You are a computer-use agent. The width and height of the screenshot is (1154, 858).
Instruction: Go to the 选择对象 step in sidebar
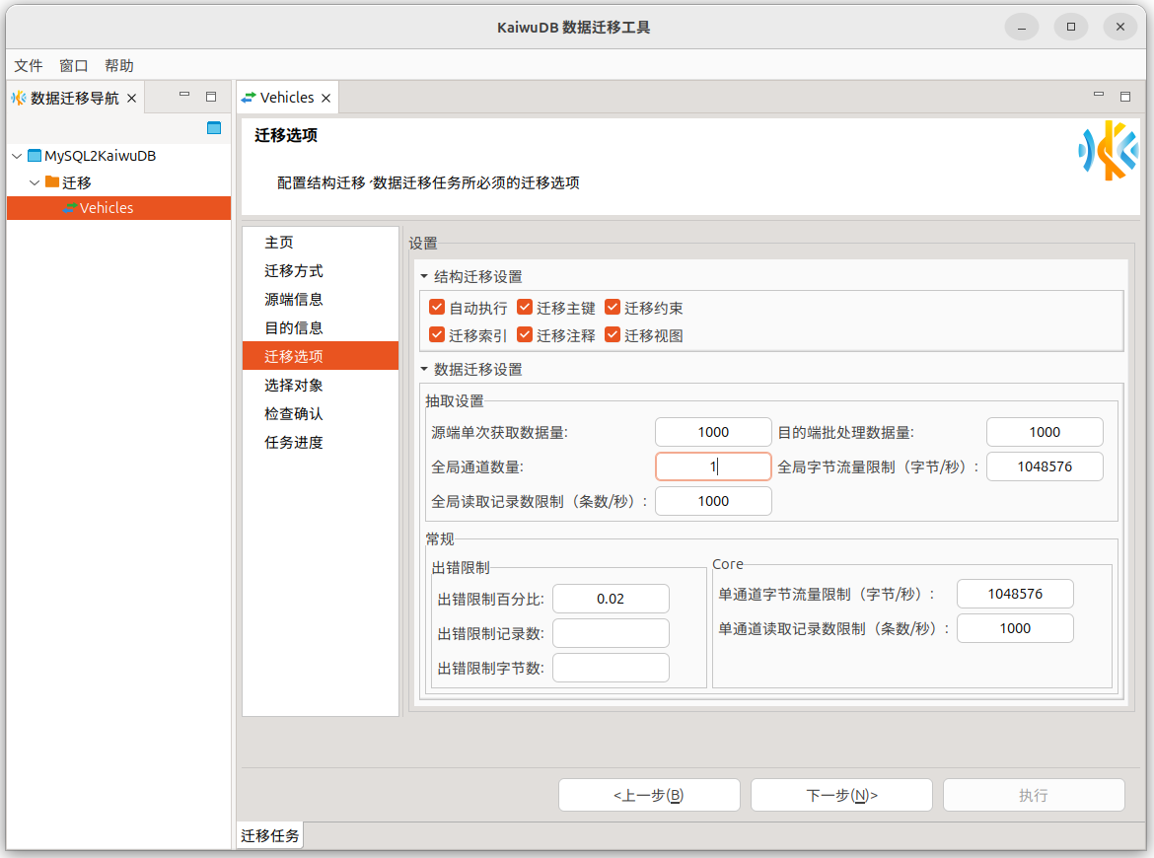pos(294,386)
